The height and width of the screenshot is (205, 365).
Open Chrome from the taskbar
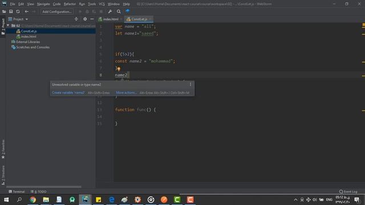[x=33, y=200]
